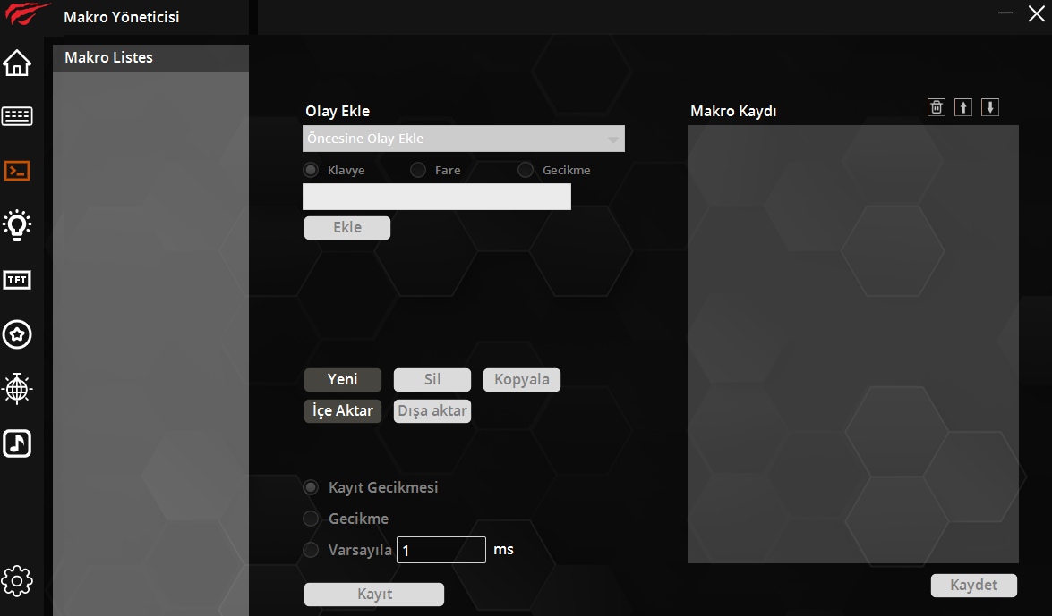Click the ms delay value field
Image resolution: width=1052 pixels, height=616 pixels.
pos(440,551)
